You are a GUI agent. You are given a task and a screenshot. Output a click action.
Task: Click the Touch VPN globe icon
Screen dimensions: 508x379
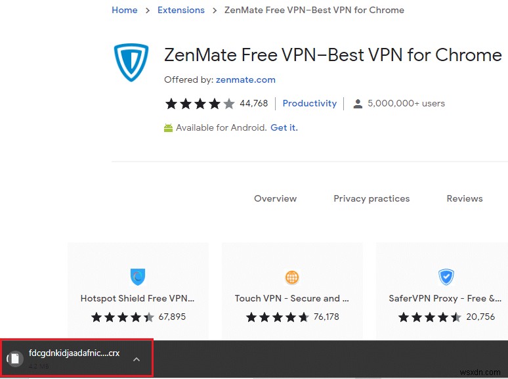coord(292,277)
